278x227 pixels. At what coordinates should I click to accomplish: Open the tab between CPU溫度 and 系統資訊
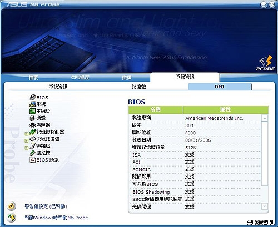pos(127,78)
